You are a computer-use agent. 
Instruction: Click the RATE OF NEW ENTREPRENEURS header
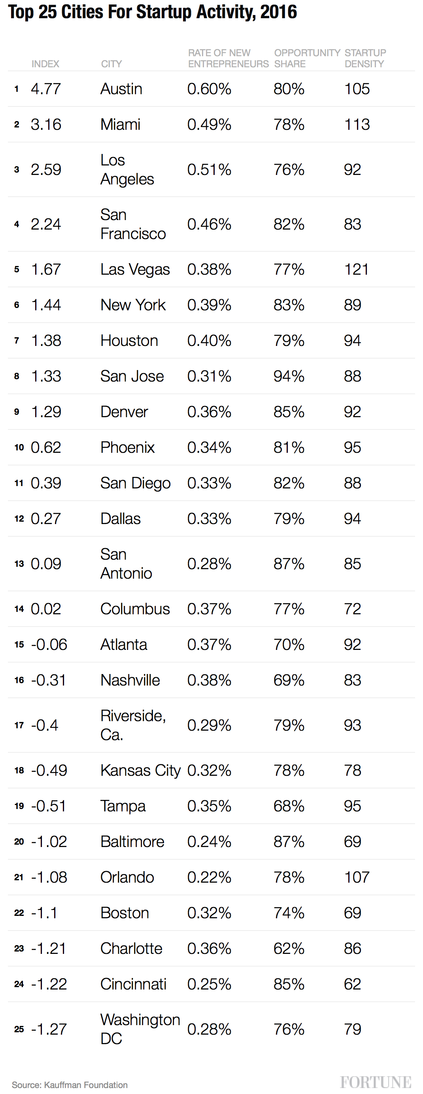228,58
